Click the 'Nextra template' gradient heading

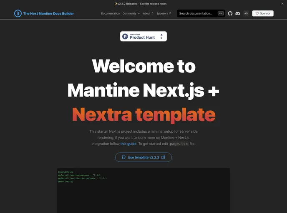point(143,115)
